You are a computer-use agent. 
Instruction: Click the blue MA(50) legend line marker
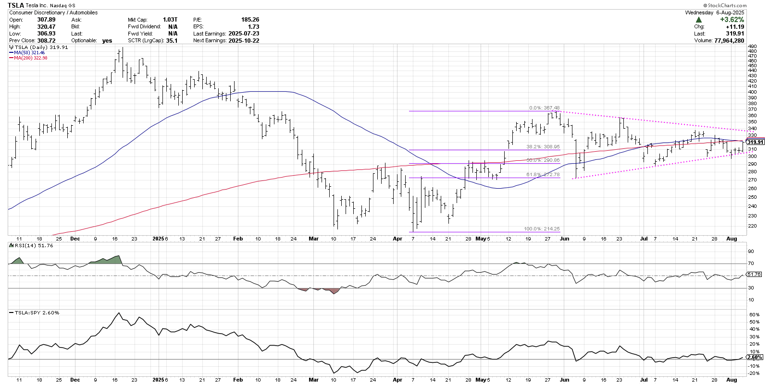[11, 53]
